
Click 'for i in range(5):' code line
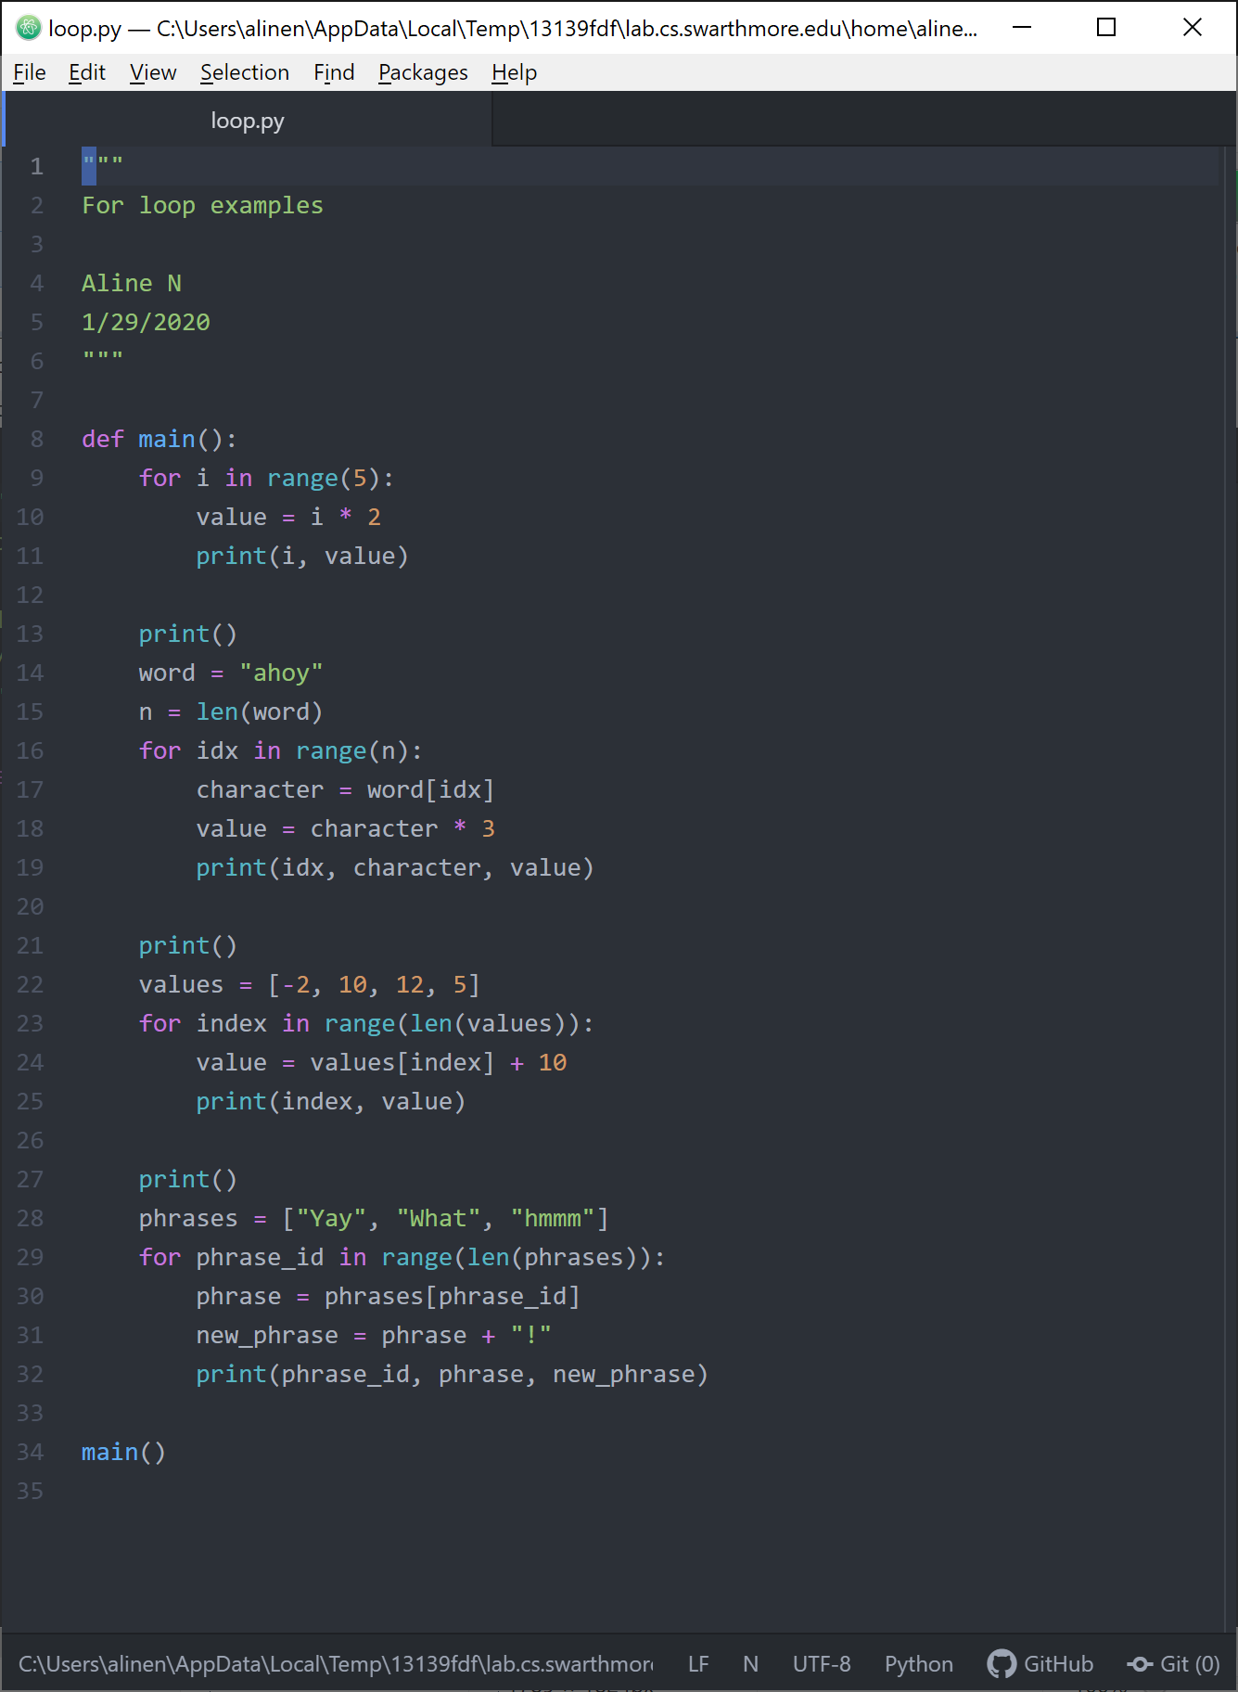point(267,478)
